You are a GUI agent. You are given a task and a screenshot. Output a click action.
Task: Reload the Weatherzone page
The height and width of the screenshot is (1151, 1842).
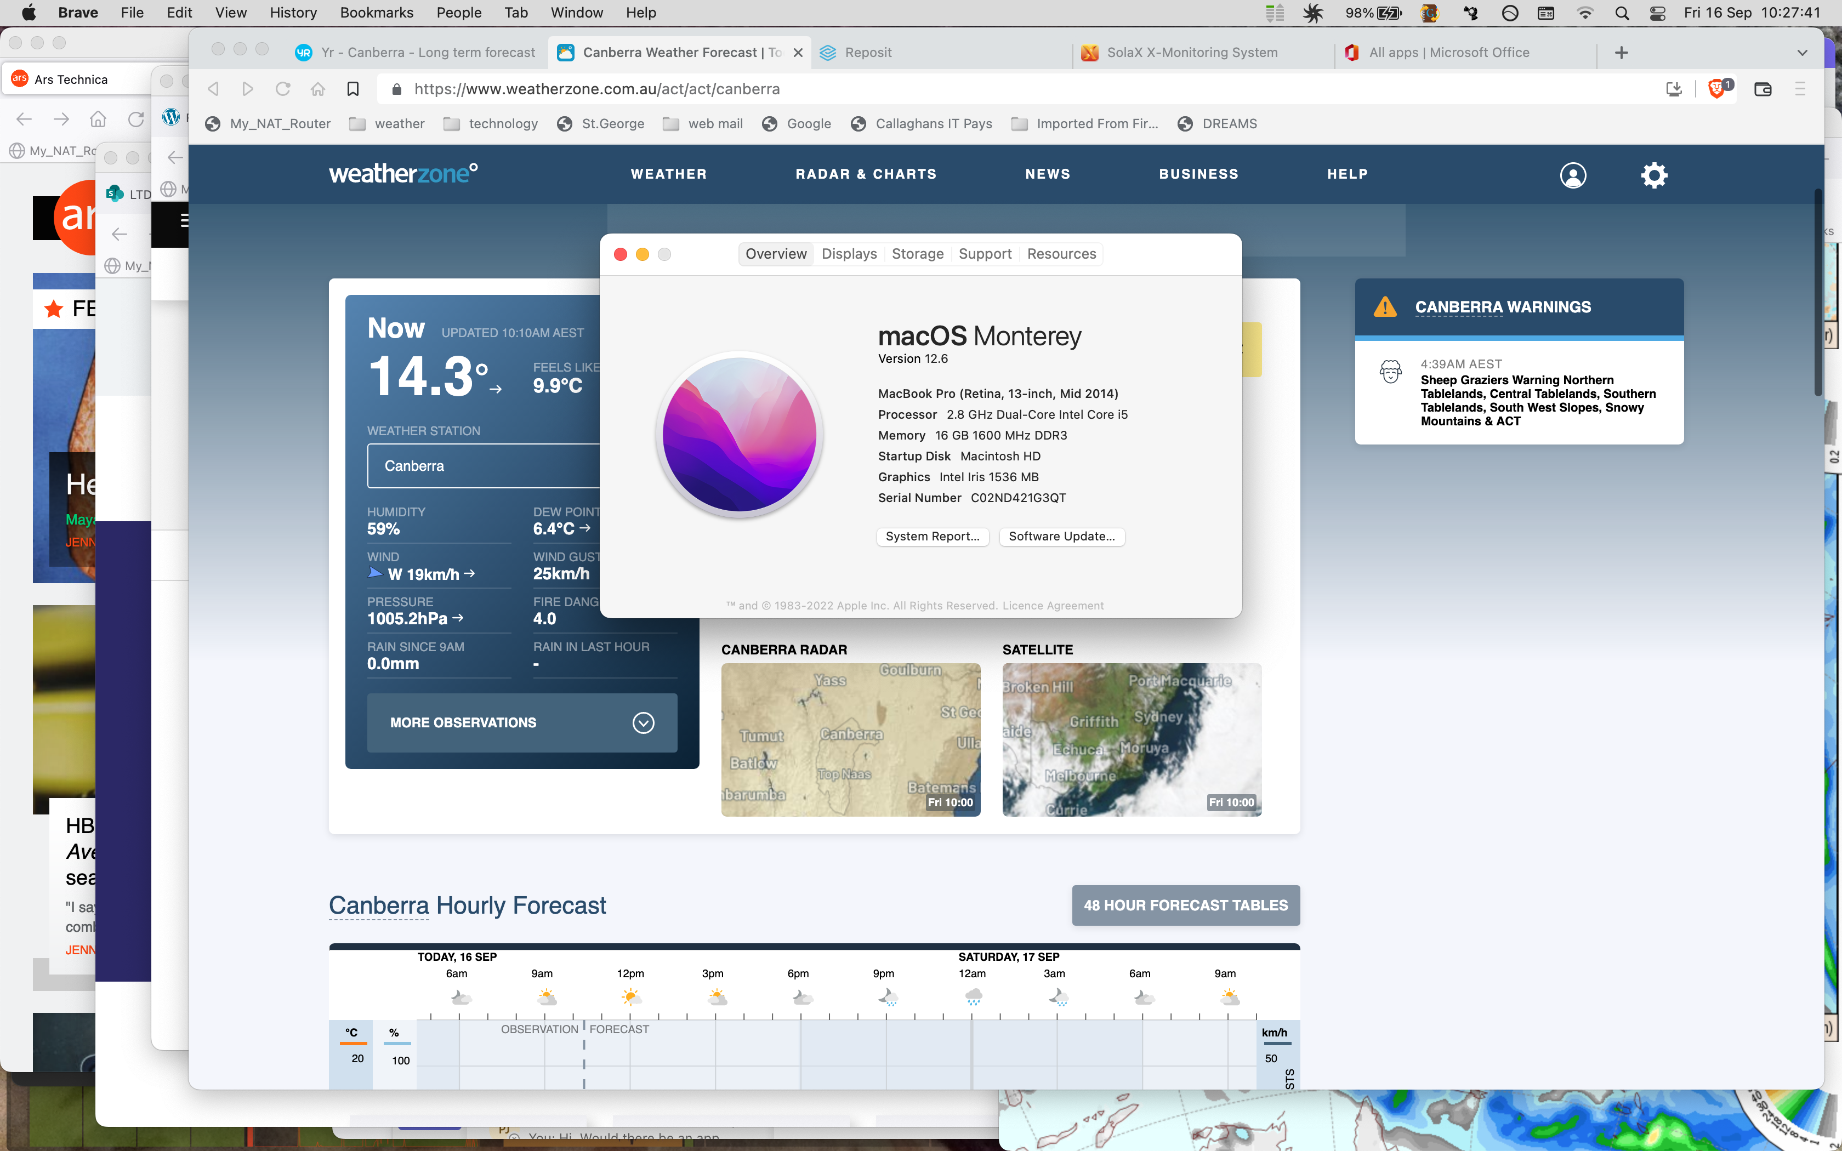pyautogui.click(x=283, y=89)
